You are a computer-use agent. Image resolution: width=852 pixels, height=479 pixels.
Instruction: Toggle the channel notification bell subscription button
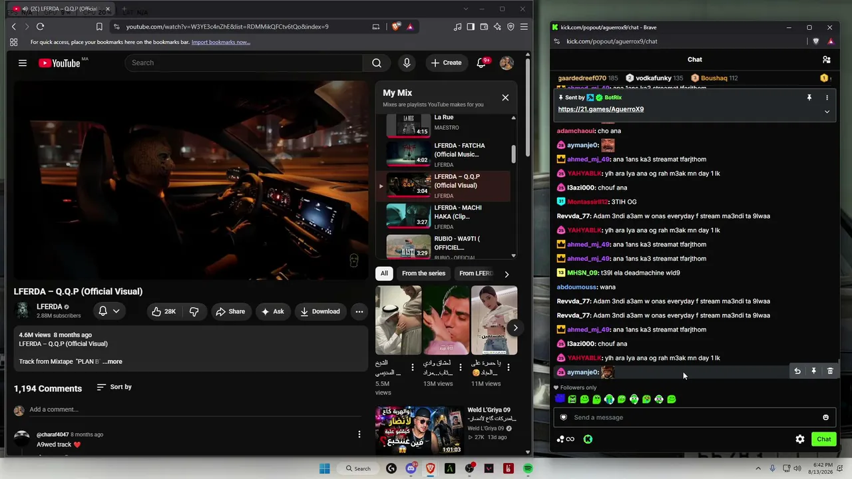click(108, 311)
